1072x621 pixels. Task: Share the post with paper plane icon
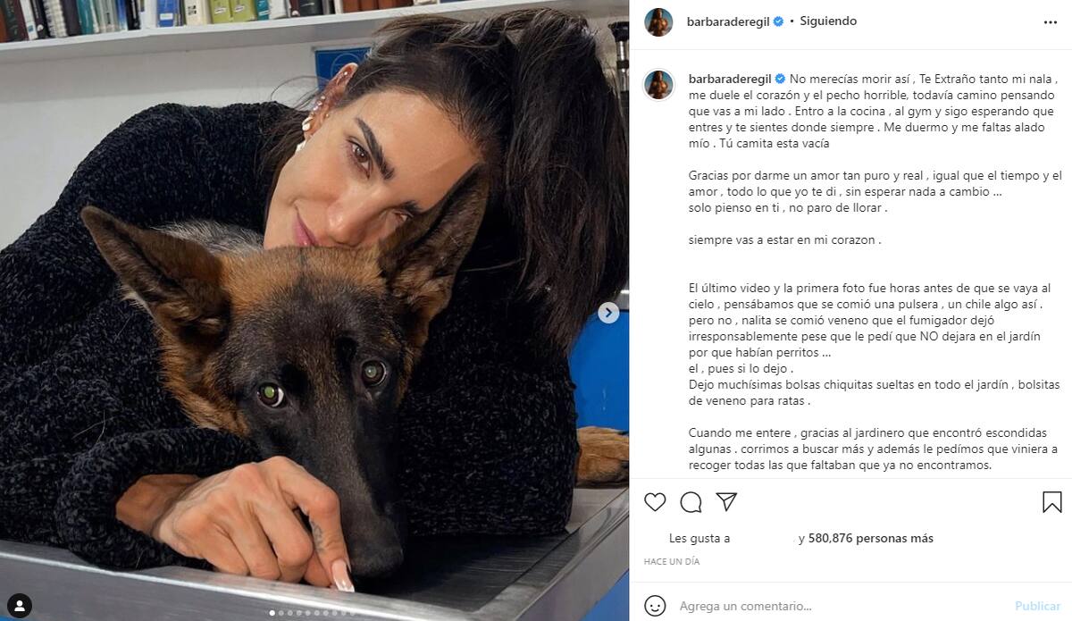tap(726, 502)
